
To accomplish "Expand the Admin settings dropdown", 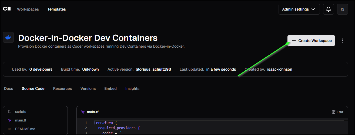I will pos(299,9).
